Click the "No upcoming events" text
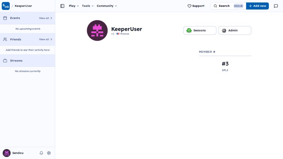 pyautogui.click(x=28, y=29)
